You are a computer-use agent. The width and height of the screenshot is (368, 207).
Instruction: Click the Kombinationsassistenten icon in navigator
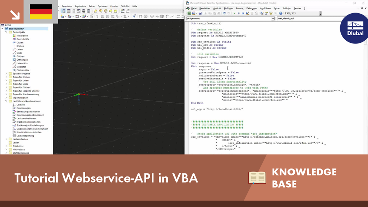pos(14,132)
